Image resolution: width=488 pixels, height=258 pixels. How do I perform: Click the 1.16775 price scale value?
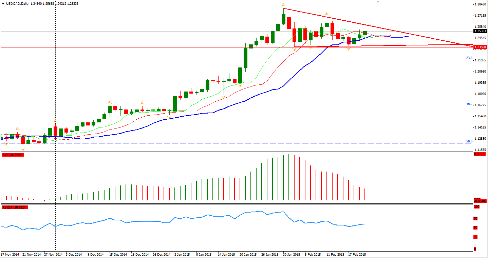481,105
